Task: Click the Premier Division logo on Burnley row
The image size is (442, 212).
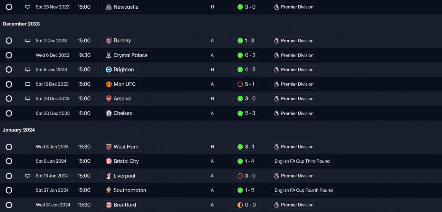Action: coord(276,41)
